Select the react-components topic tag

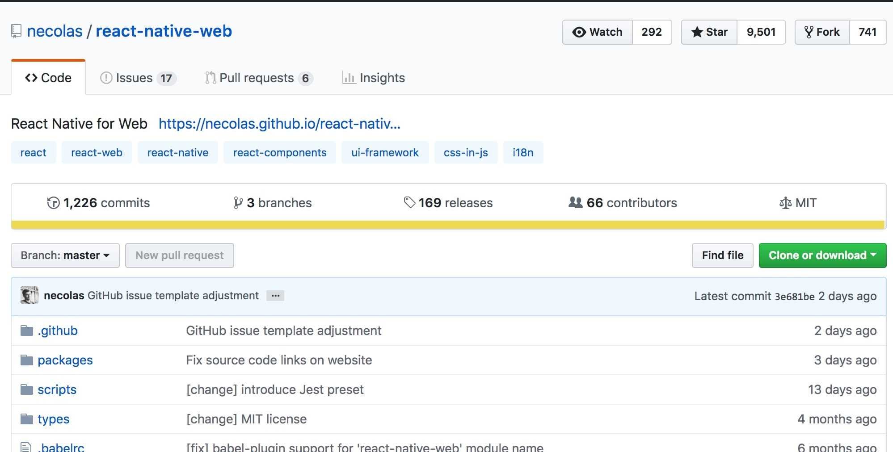click(x=280, y=153)
